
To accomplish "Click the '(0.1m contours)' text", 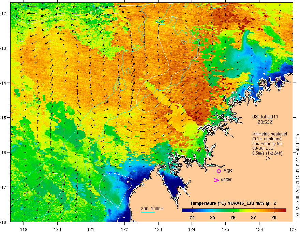I will 267,139.
